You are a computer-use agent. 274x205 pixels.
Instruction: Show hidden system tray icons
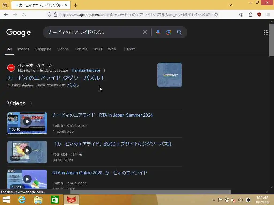pyautogui.click(x=214, y=200)
